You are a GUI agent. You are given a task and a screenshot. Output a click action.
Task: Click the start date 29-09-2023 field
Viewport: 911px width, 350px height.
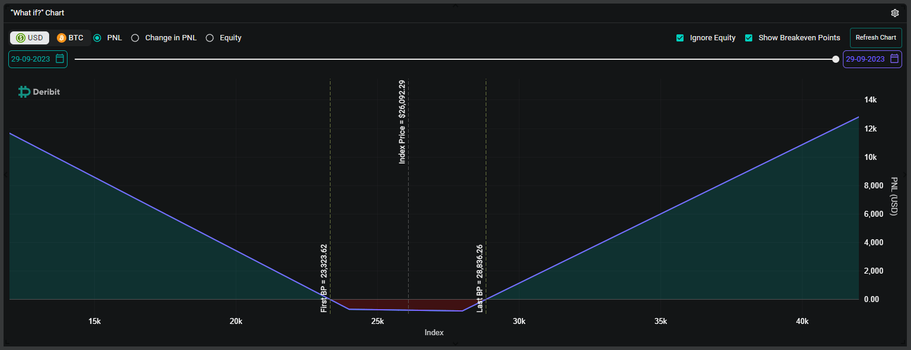pos(38,59)
